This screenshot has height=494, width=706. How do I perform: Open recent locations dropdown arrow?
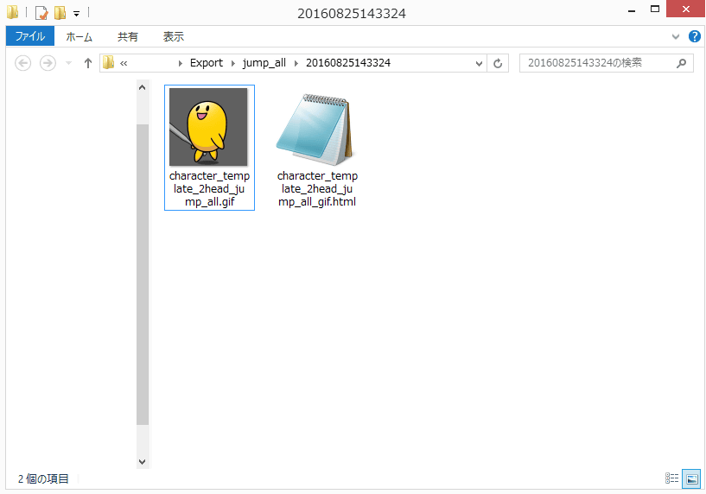pyautogui.click(x=68, y=63)
